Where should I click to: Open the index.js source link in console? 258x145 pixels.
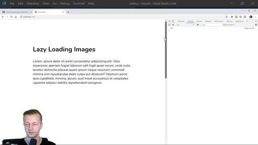coord(249,28)
